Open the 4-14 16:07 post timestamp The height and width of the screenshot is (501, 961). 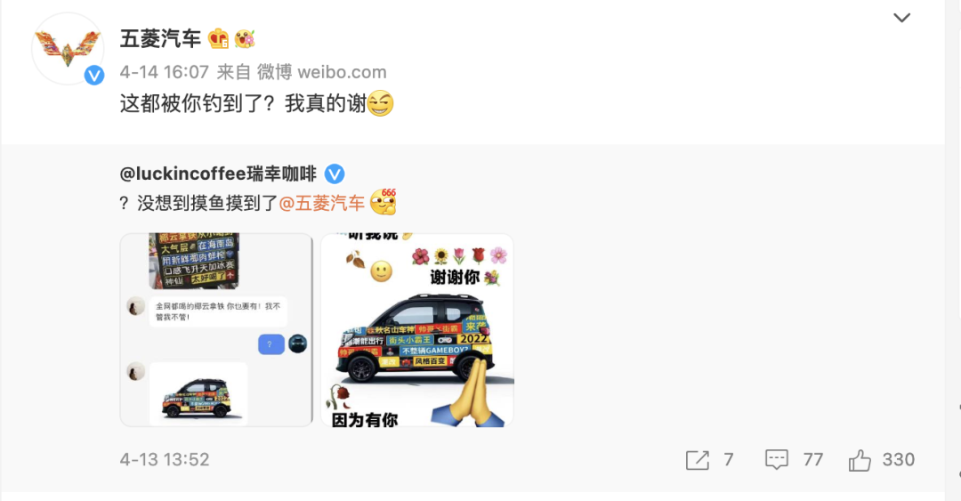(165, 72)
